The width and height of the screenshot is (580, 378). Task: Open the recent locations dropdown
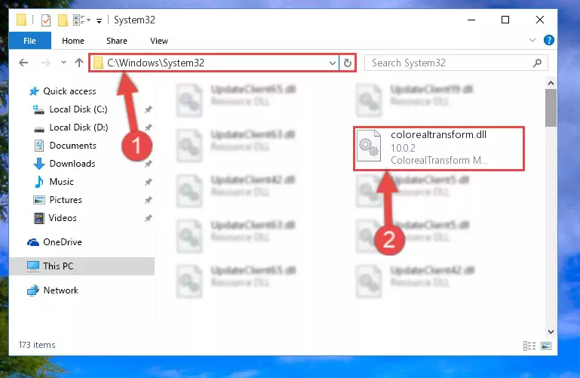click(x=63, y=62)
